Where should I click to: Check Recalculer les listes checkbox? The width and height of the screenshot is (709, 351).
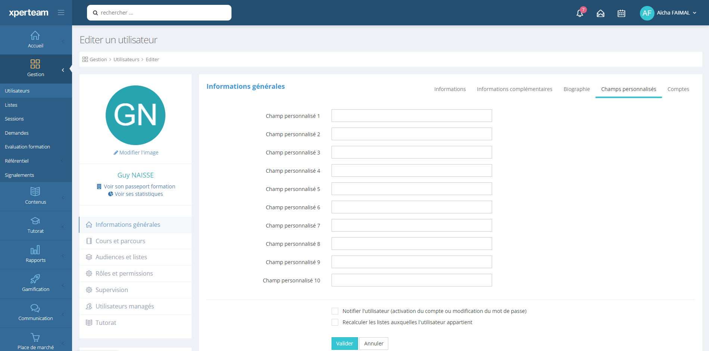coord(335,322)
